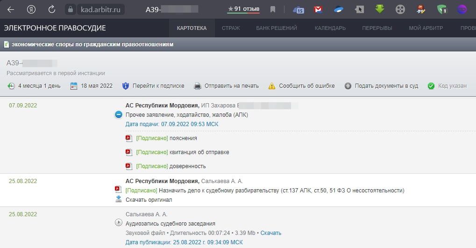The image size is (476, 248).
Task: Click the shield icon for subscription
Action: 125,86
